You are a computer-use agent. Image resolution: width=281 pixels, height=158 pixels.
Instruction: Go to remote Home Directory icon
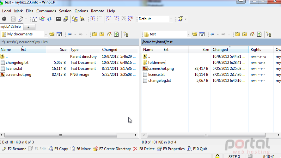[252, 34]
